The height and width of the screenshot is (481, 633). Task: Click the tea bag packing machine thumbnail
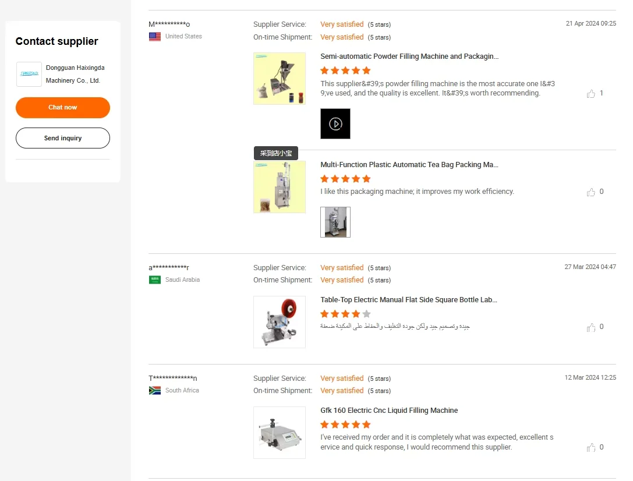[280, 187]
